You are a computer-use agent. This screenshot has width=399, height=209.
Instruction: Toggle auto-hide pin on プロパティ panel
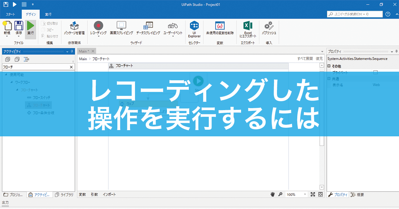(x=396, y=51)
